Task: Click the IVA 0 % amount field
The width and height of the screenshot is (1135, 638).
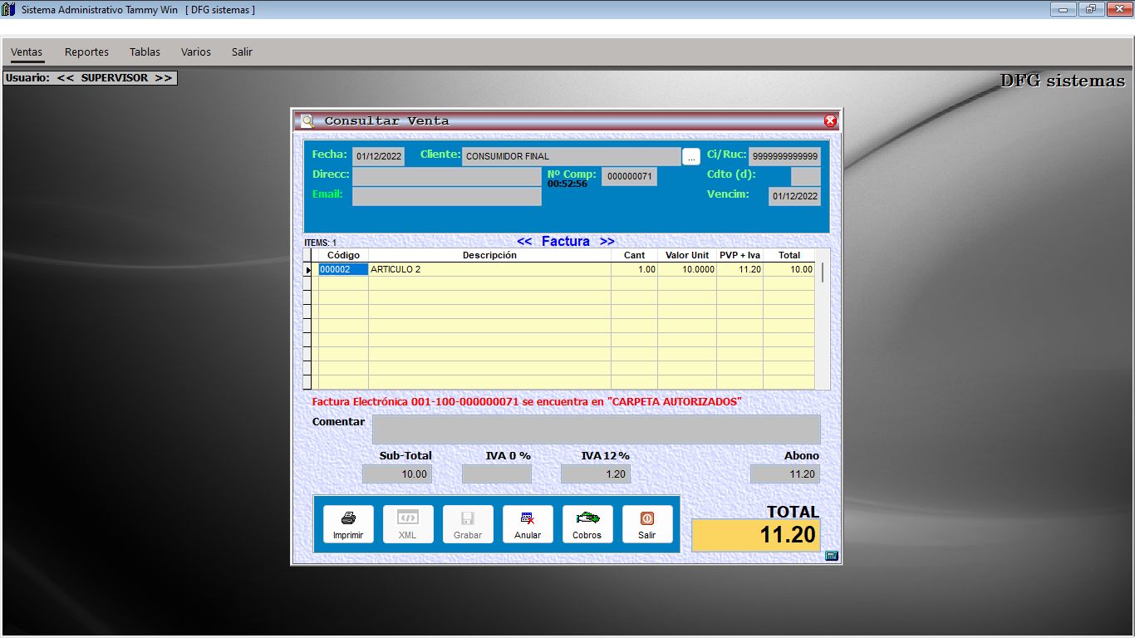Action: point(497,474)
